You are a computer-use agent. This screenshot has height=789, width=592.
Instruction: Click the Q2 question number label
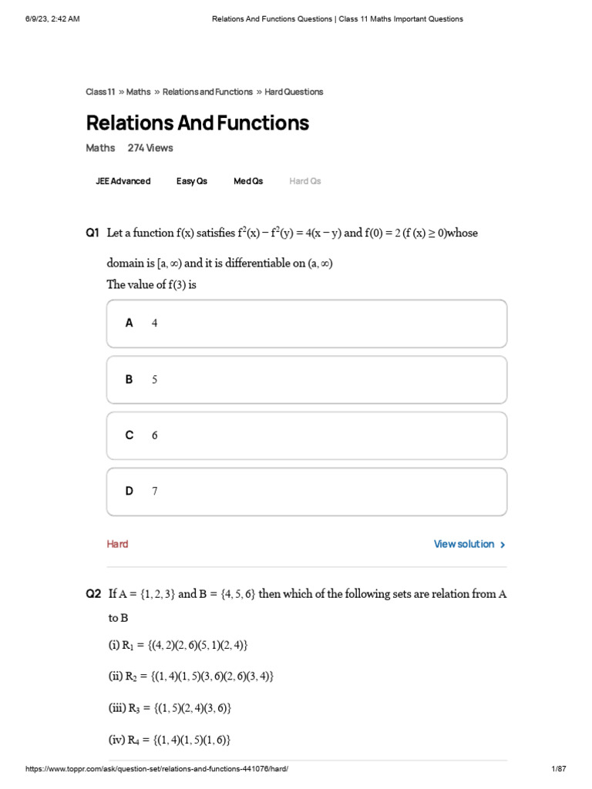pos(93,594)
